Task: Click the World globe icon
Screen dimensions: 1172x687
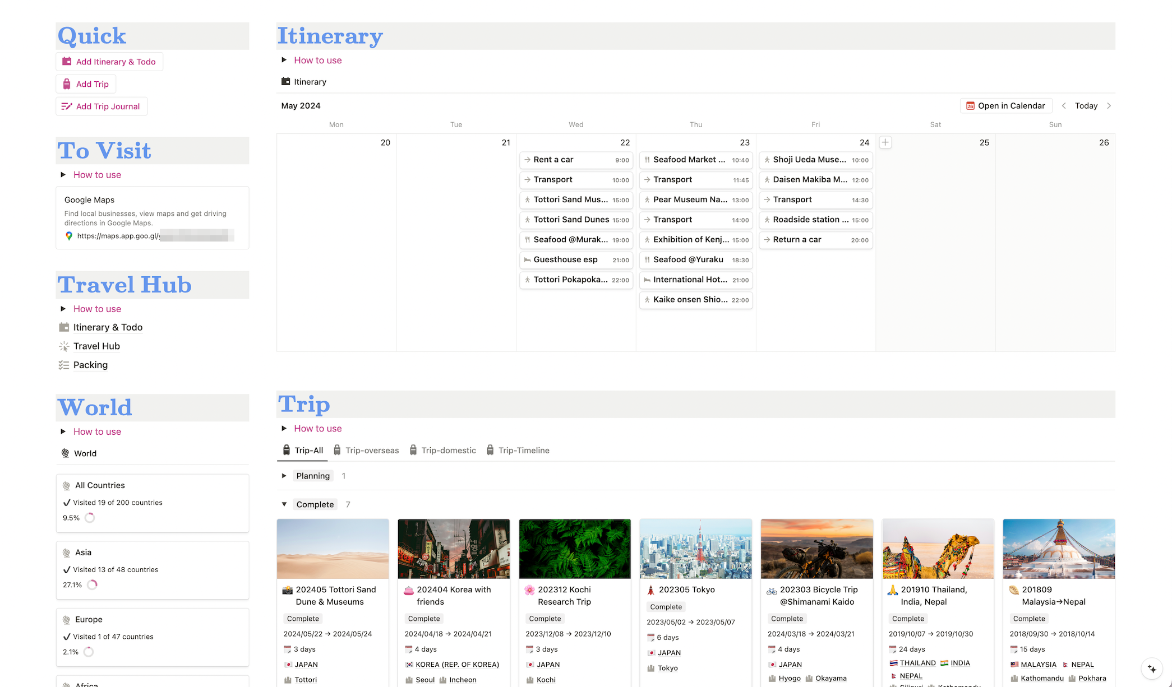Action: (66, 453)
